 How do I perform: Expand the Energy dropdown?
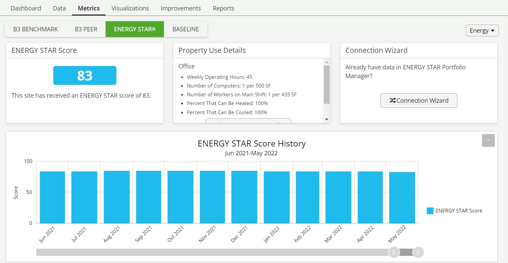(x=482, y=30)
